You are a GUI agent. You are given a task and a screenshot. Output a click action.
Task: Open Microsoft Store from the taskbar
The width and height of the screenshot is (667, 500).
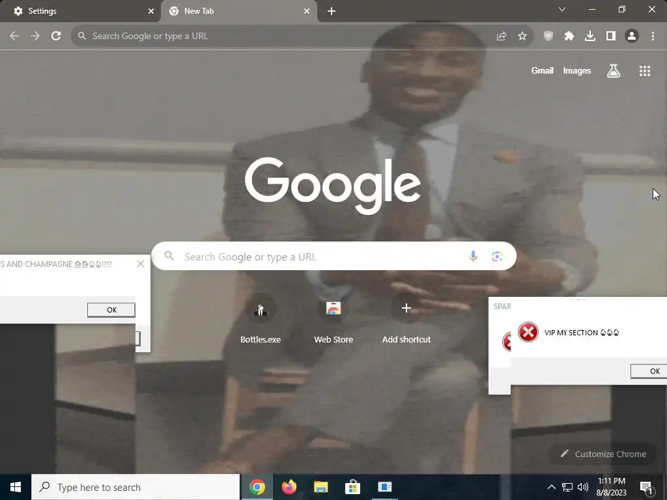point(352,487)
